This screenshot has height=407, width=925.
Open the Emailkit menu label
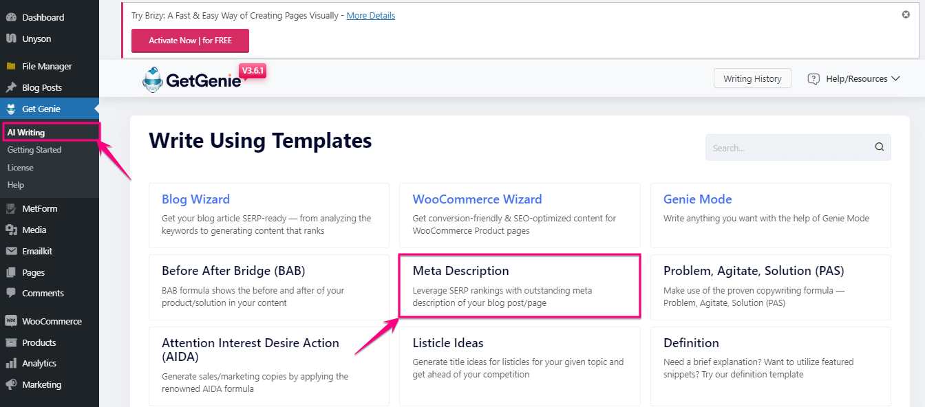(x=38, y=252)
